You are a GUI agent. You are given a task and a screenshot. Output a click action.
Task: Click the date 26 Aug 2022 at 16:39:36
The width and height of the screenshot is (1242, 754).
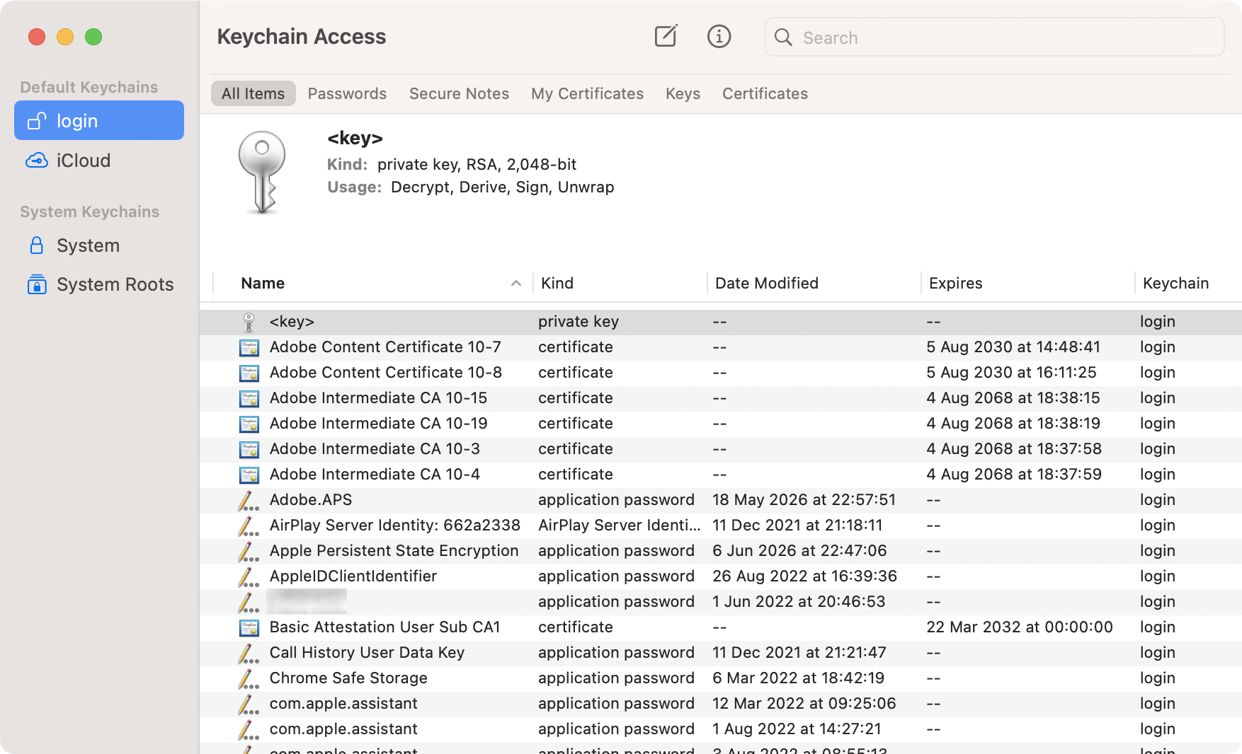pos(804,576)
